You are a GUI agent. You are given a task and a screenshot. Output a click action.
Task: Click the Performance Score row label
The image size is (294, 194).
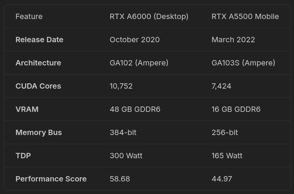coord(51,179)
